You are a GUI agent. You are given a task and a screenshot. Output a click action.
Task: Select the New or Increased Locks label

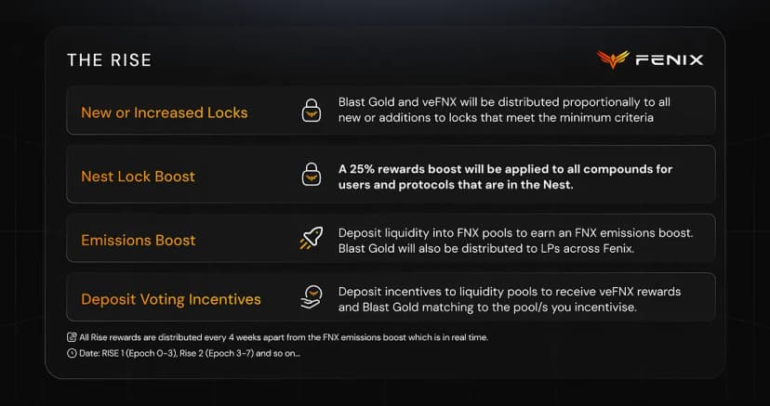click(x=165, y=112)
